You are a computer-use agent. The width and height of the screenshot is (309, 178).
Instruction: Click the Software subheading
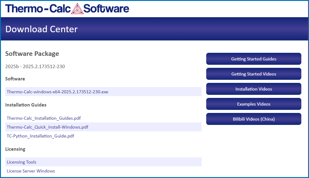pyautogui.click(x=15, y=79)
